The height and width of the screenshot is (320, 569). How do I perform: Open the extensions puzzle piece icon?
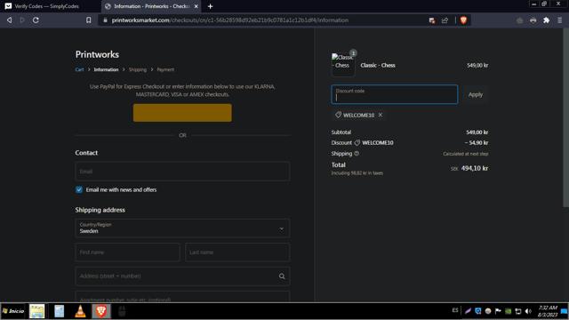[x=546, y=20]
